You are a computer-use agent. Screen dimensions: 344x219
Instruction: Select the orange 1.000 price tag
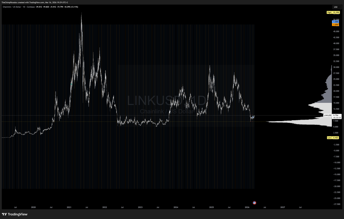335,25
